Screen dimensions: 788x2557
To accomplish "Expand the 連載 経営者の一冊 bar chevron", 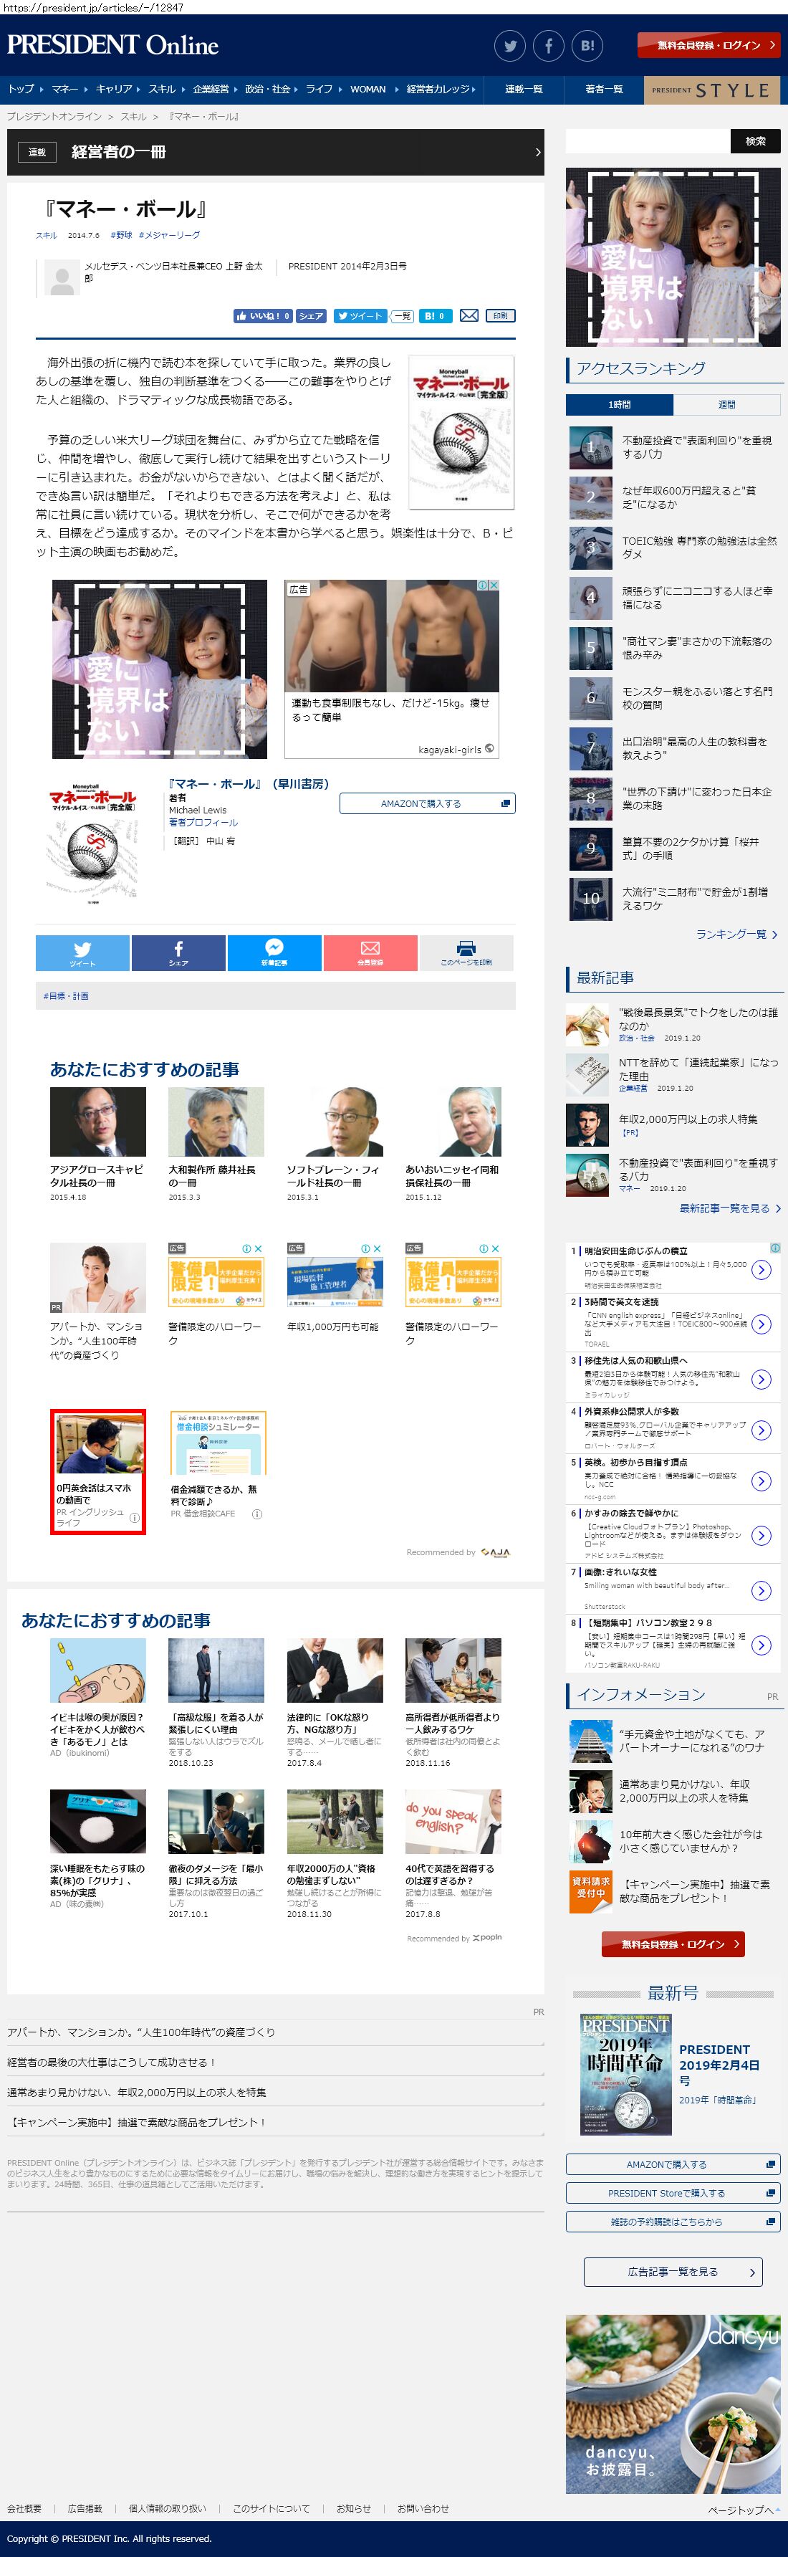I will [538, 152].
